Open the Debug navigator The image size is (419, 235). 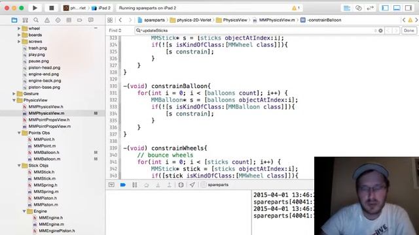pyautogui.click(x=69, y=20)
